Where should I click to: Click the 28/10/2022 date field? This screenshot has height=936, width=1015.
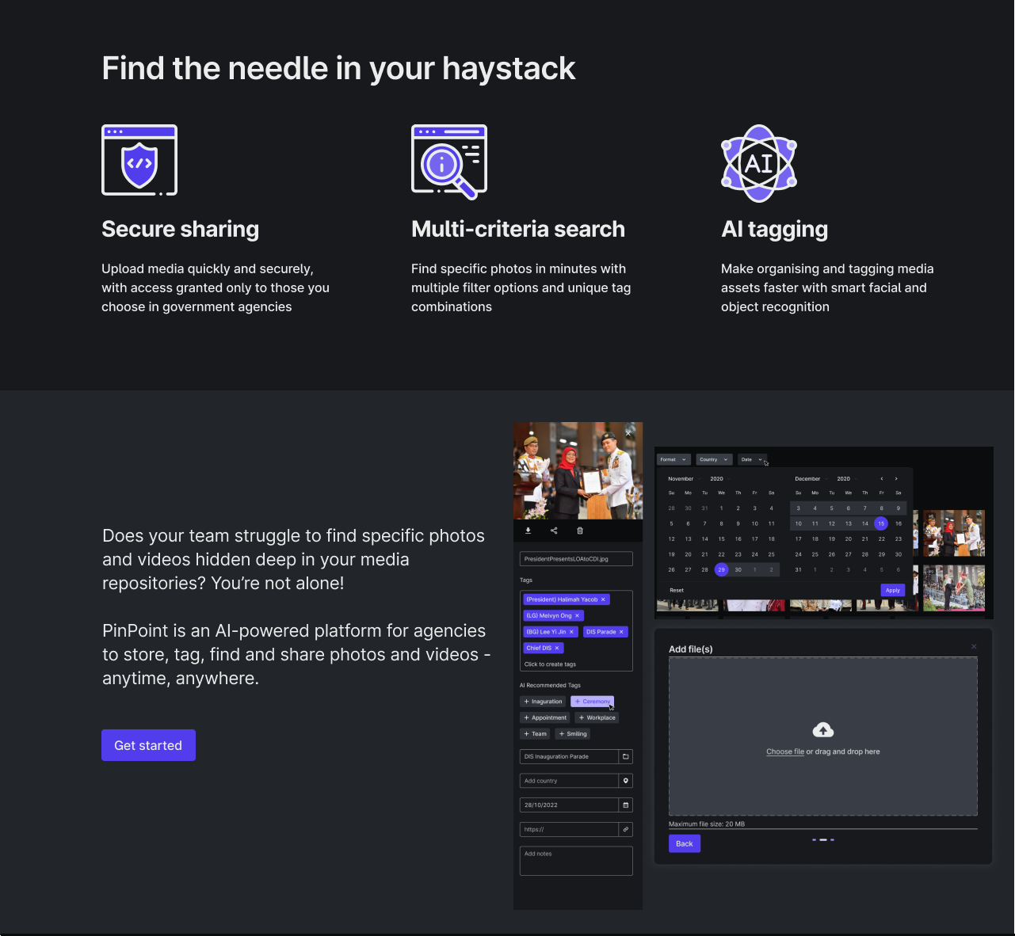pos(569,805)
